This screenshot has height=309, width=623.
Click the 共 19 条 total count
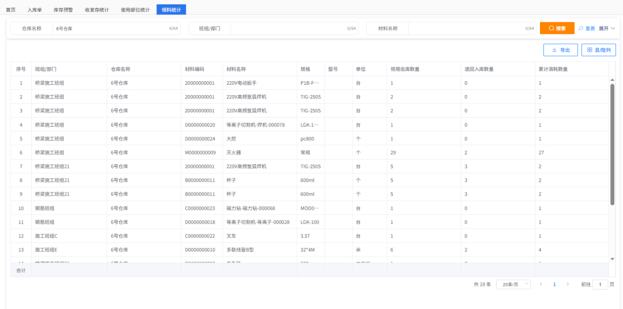tap(482, 284)
